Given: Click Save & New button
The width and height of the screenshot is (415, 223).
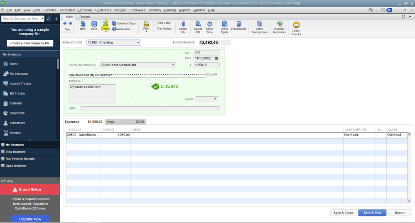Looking at the screenshot, I should pyautogui.click(x=372, y=213).
